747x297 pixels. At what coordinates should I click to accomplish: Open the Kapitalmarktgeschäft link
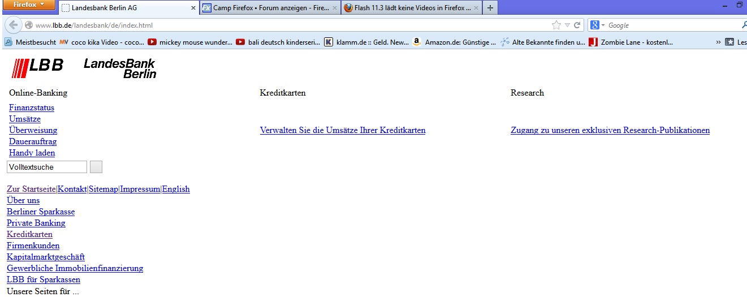point(46,257)
